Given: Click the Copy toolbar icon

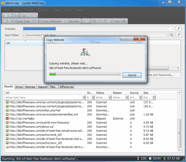Looking at the screenshot, I should [29, 15].
